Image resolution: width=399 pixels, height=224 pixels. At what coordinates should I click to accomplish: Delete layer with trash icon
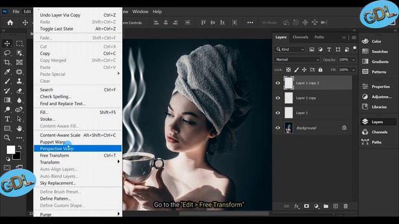point(345,206)
